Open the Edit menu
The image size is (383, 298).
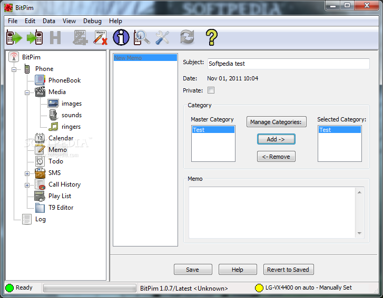(30, 21)
